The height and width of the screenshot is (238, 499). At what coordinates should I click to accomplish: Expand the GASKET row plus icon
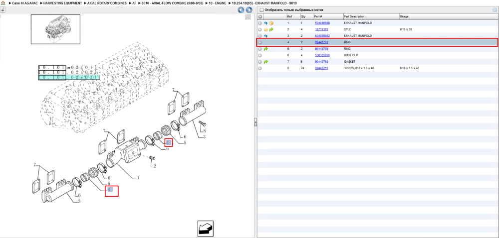click(260, 62)
